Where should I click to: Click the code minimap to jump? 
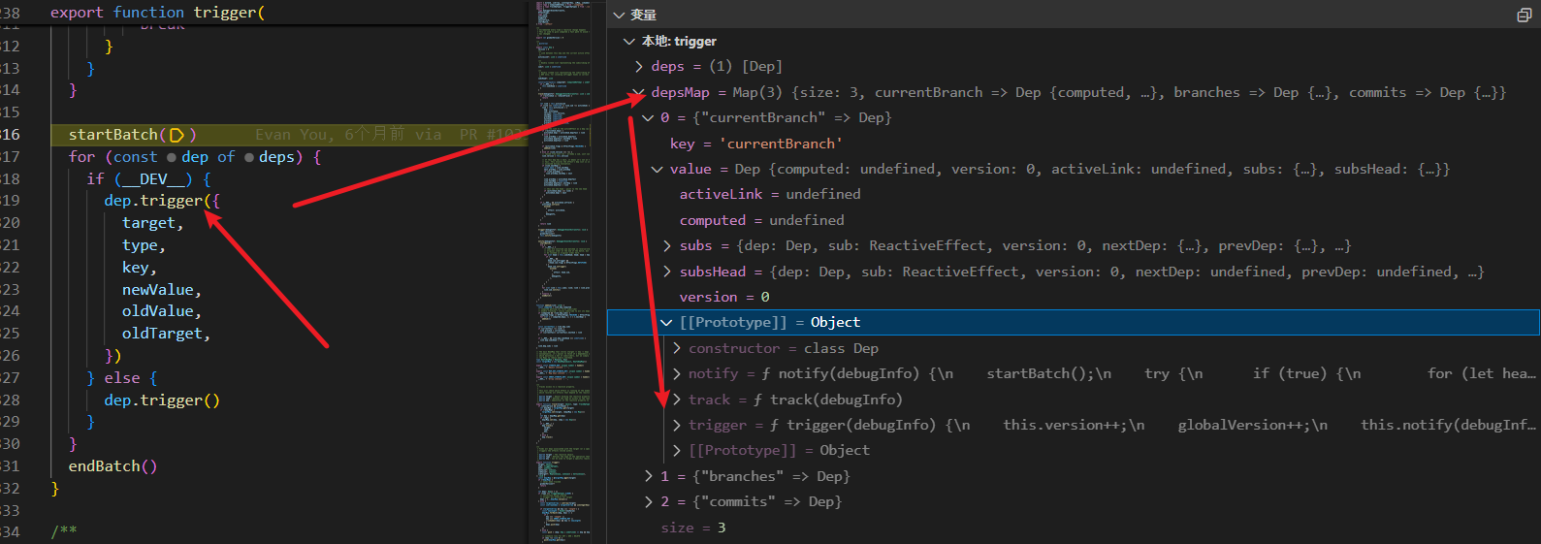pos(563,272)
